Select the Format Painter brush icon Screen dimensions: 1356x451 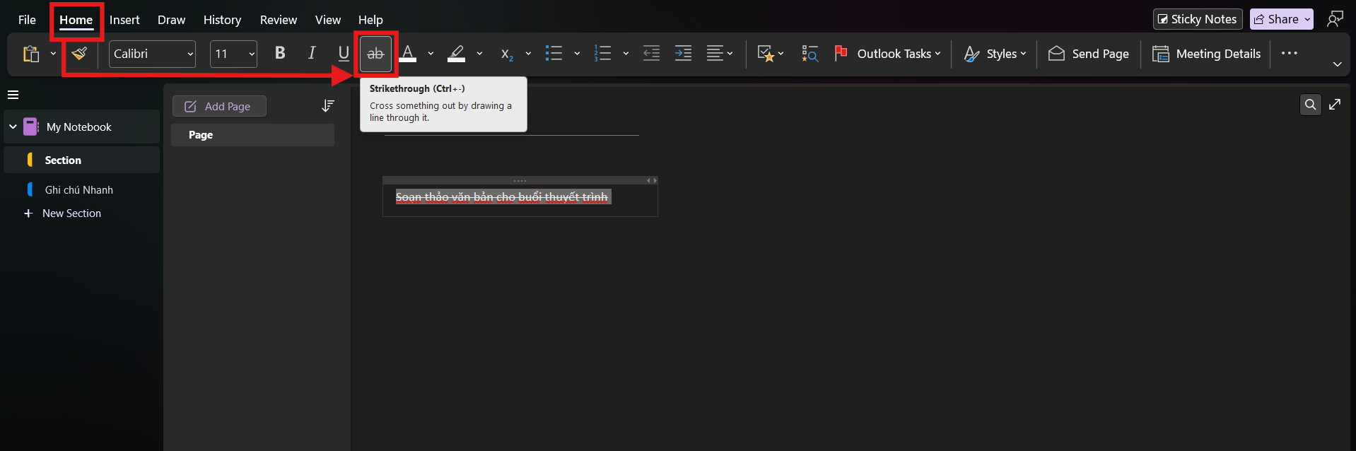[79, 54]
